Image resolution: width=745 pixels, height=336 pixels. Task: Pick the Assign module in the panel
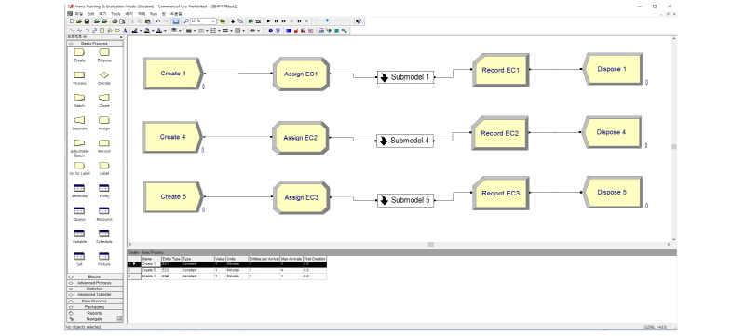click(104, 120)
